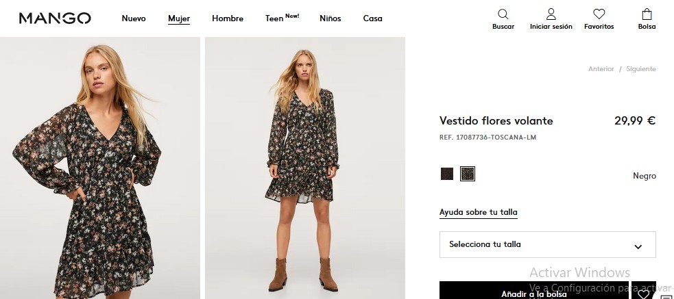Click Añadir a la bolsa button
674x299 pixels.
[533, 293]
